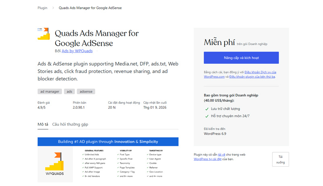Switch to the Mô tả tab
The image size is (323, 186).
pos(43,124)
